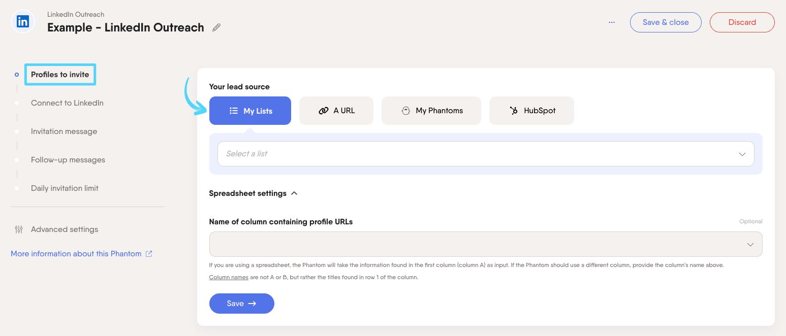
Task: Click the Discard button
Action: coord(742,22)
